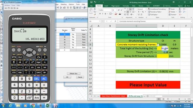This screenshot has width=193, height=108.
Task: Toggle Italic formatting in Excel ribbon
Action: pos(103,14)
